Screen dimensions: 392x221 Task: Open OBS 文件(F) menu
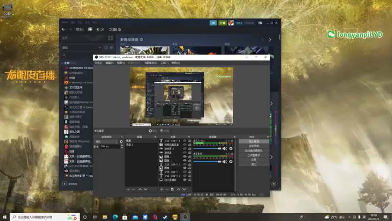(98, 63)
